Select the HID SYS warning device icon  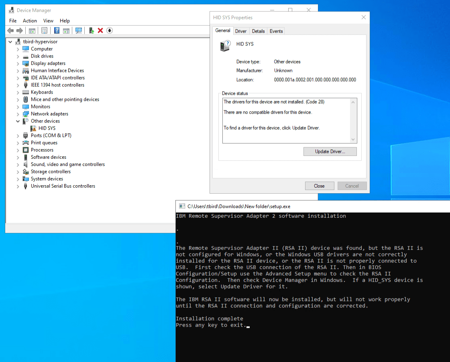coord(33,128)
